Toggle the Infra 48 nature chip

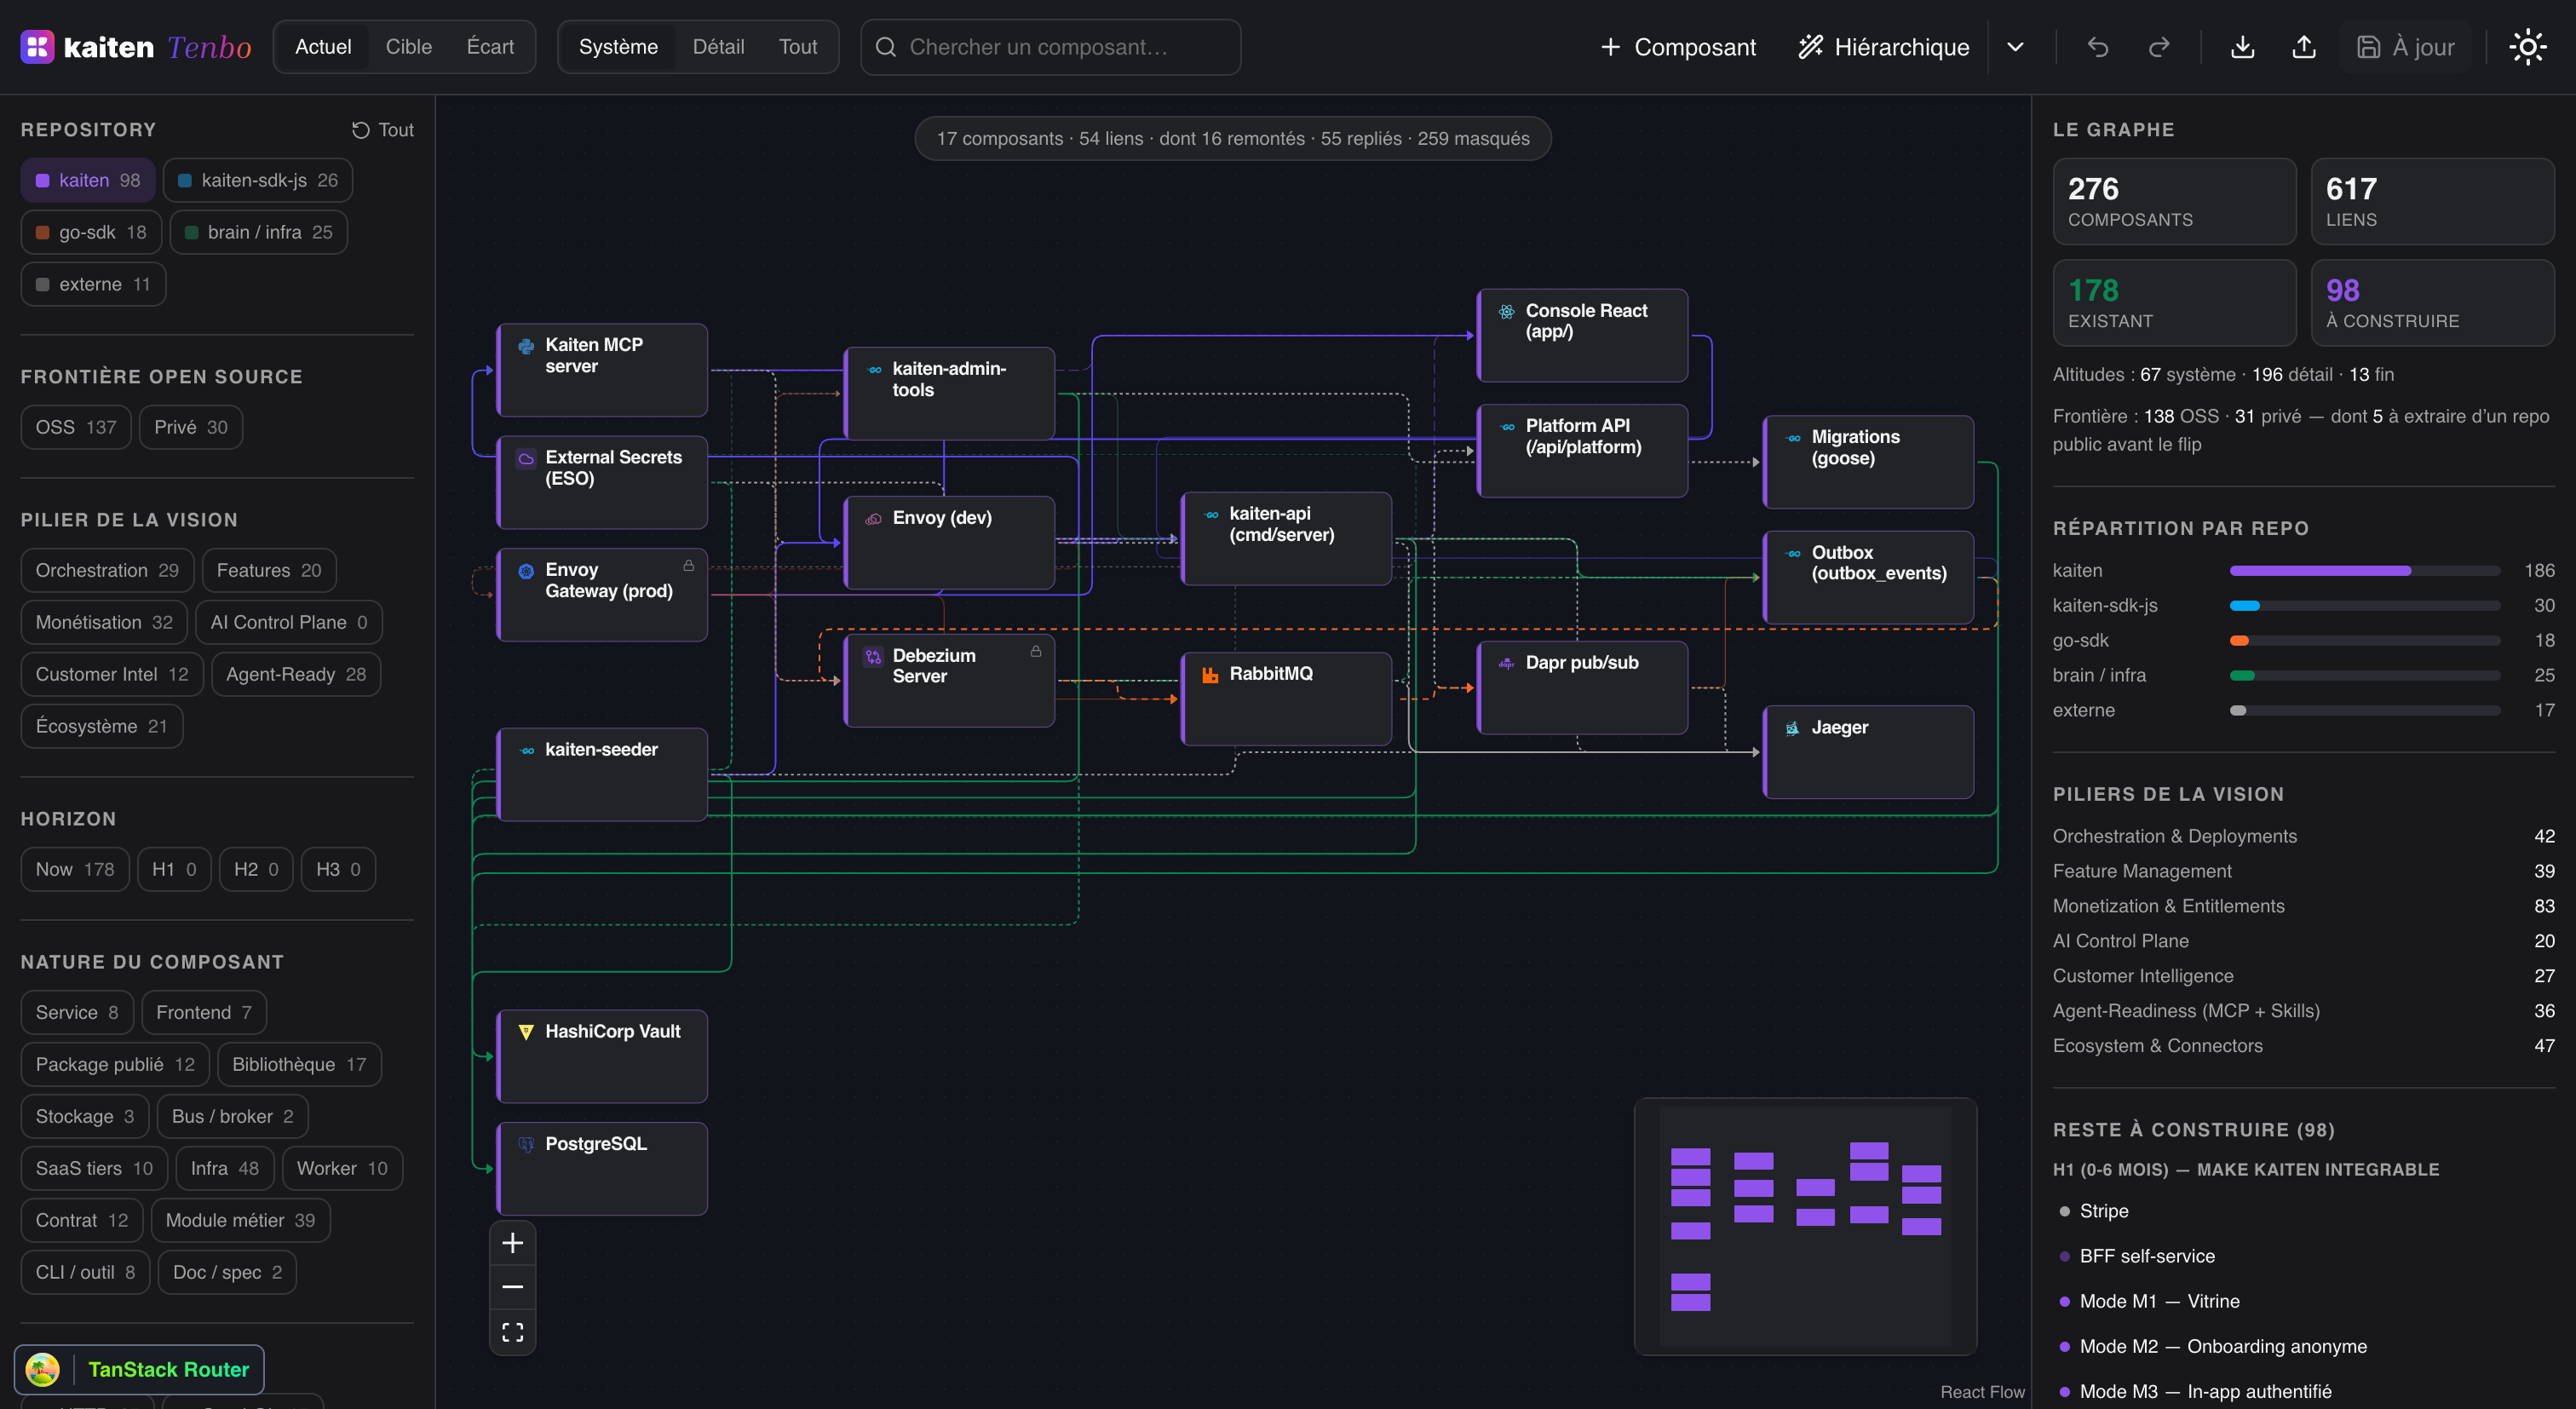tap(224, 1168)
